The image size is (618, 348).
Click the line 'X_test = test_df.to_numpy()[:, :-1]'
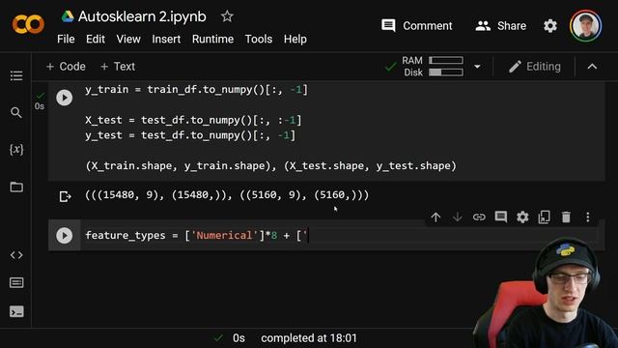click(193, 120)
